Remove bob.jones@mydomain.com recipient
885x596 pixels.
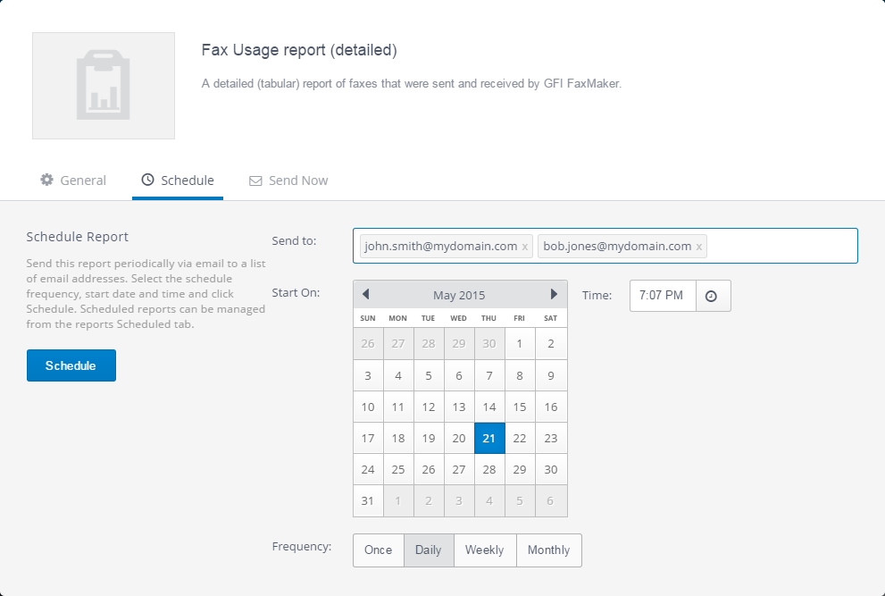[x=698, y=247]
